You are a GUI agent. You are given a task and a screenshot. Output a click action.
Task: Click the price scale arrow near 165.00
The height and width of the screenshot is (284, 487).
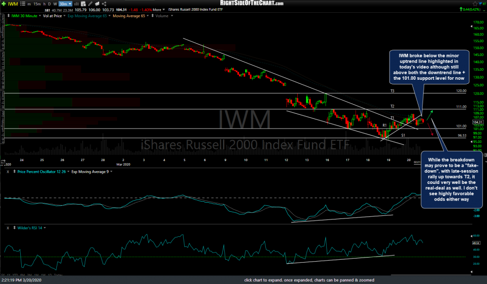(471, 27)
